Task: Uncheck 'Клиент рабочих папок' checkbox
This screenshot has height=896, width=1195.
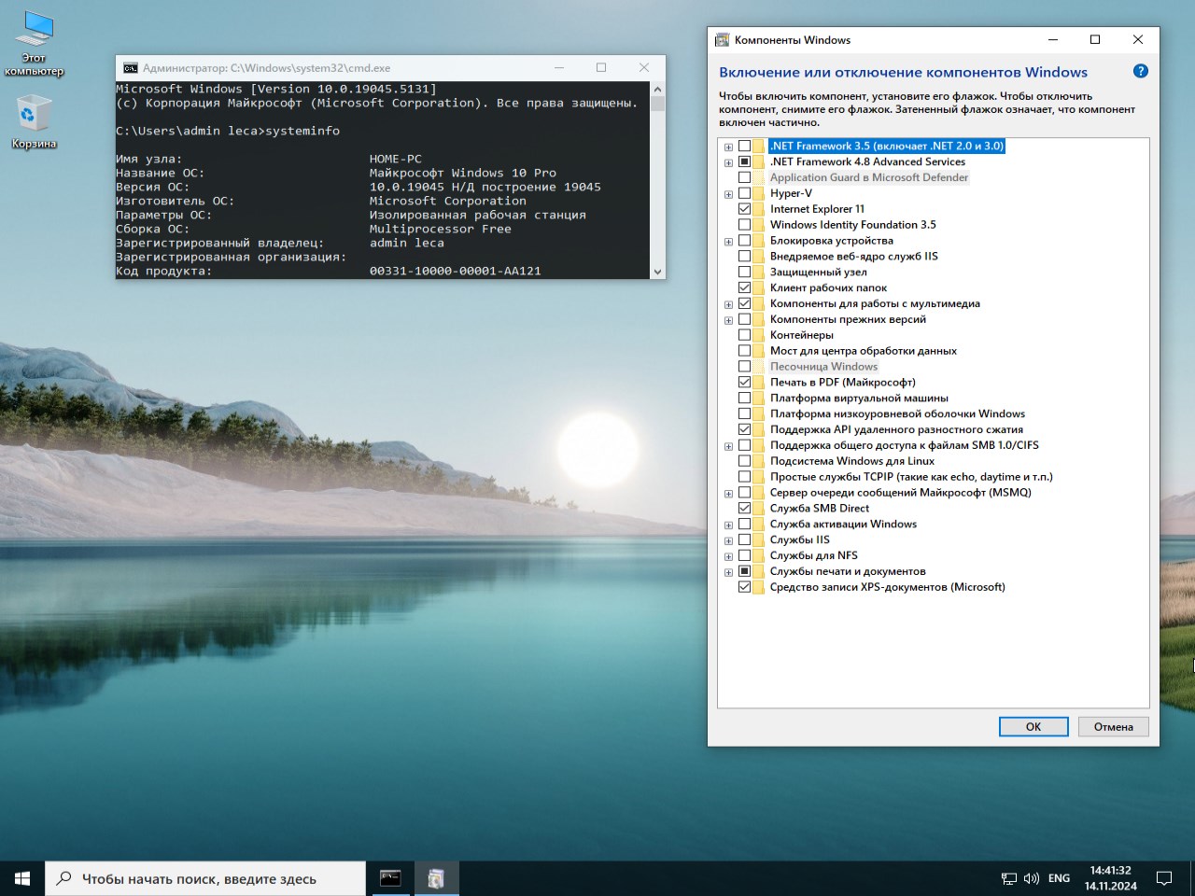Action: (744, 287)
